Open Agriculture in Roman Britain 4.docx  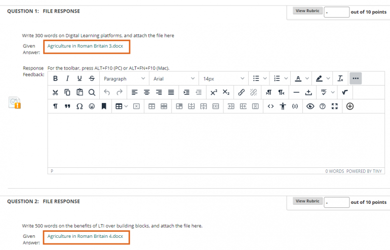click(x=85, y=236)
